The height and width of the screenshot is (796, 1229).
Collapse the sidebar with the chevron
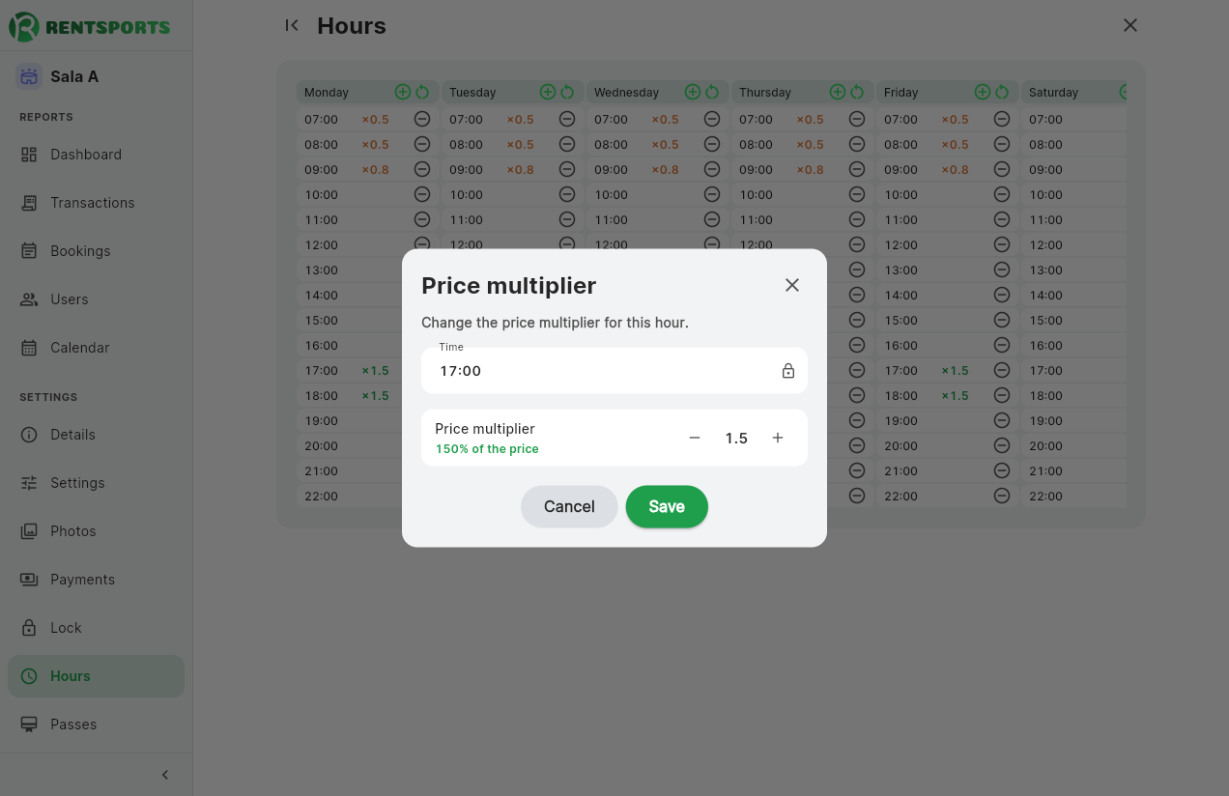165,775
